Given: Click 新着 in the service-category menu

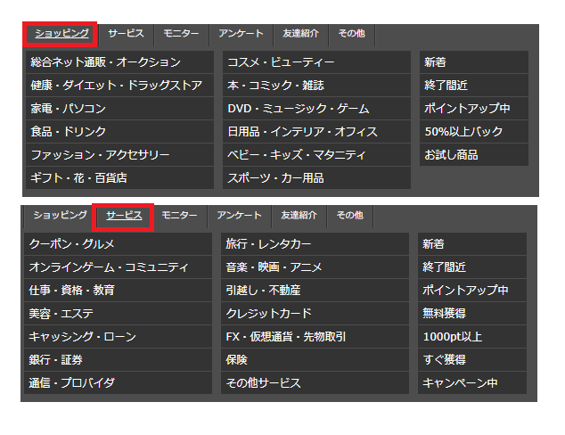Looking at the screenshot, I should [472, 244].
